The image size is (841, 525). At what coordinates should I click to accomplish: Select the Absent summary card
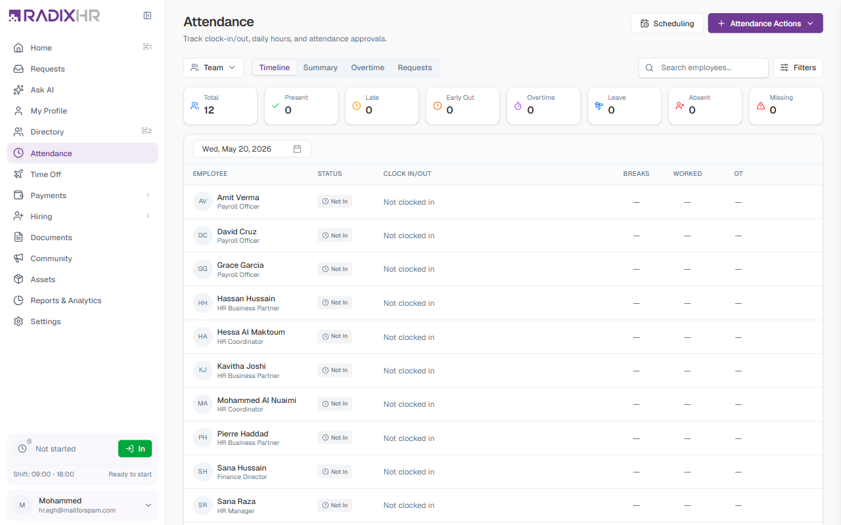click(x=705, y=106)
